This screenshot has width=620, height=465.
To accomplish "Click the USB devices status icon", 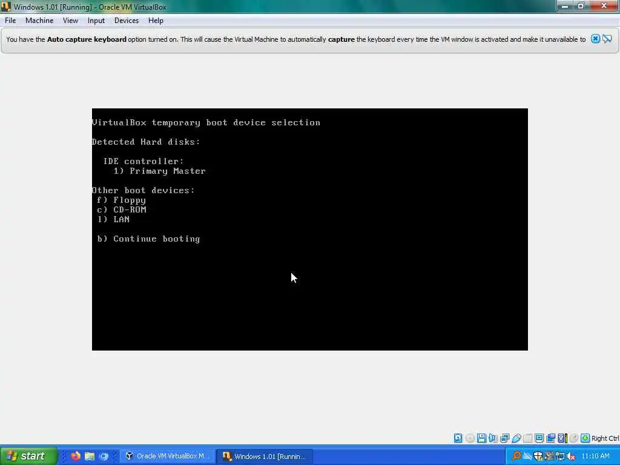I will click(516, 438).
